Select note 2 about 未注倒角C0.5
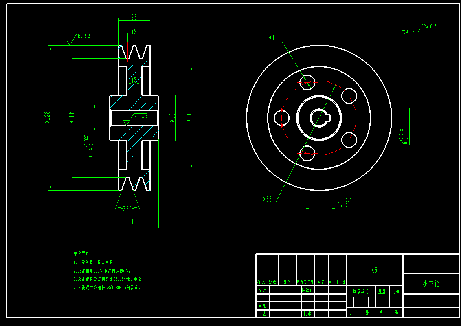 click(x=102, y=271)
